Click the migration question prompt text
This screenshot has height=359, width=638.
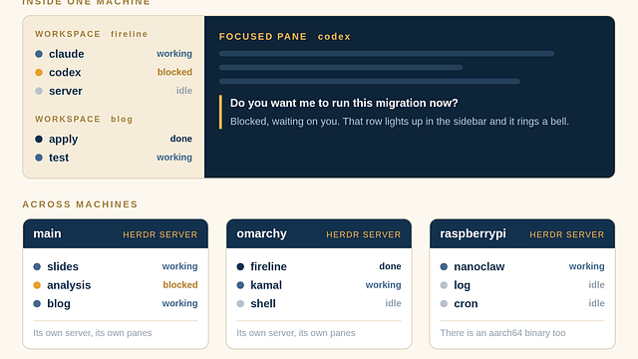tap(344, 103)
